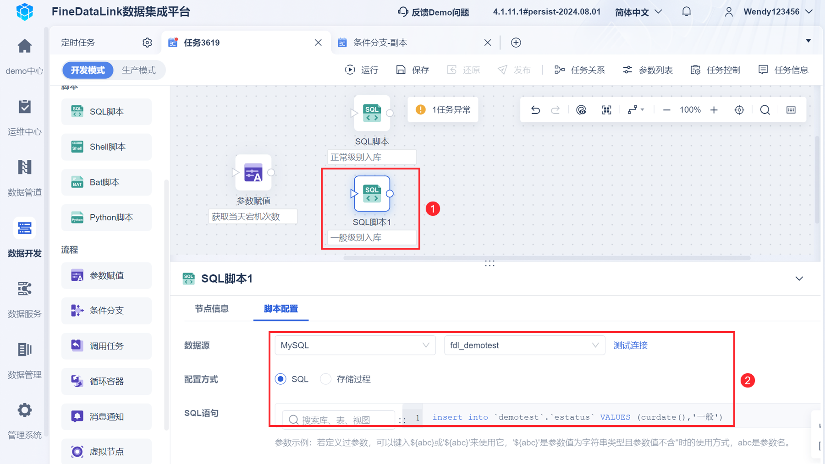
Task: Open the connection line style dropdown
Action: (x=636, y=110)
